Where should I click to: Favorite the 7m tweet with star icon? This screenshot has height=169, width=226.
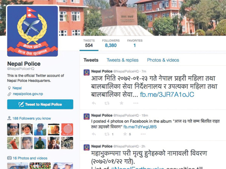click(x=122, y=103)
